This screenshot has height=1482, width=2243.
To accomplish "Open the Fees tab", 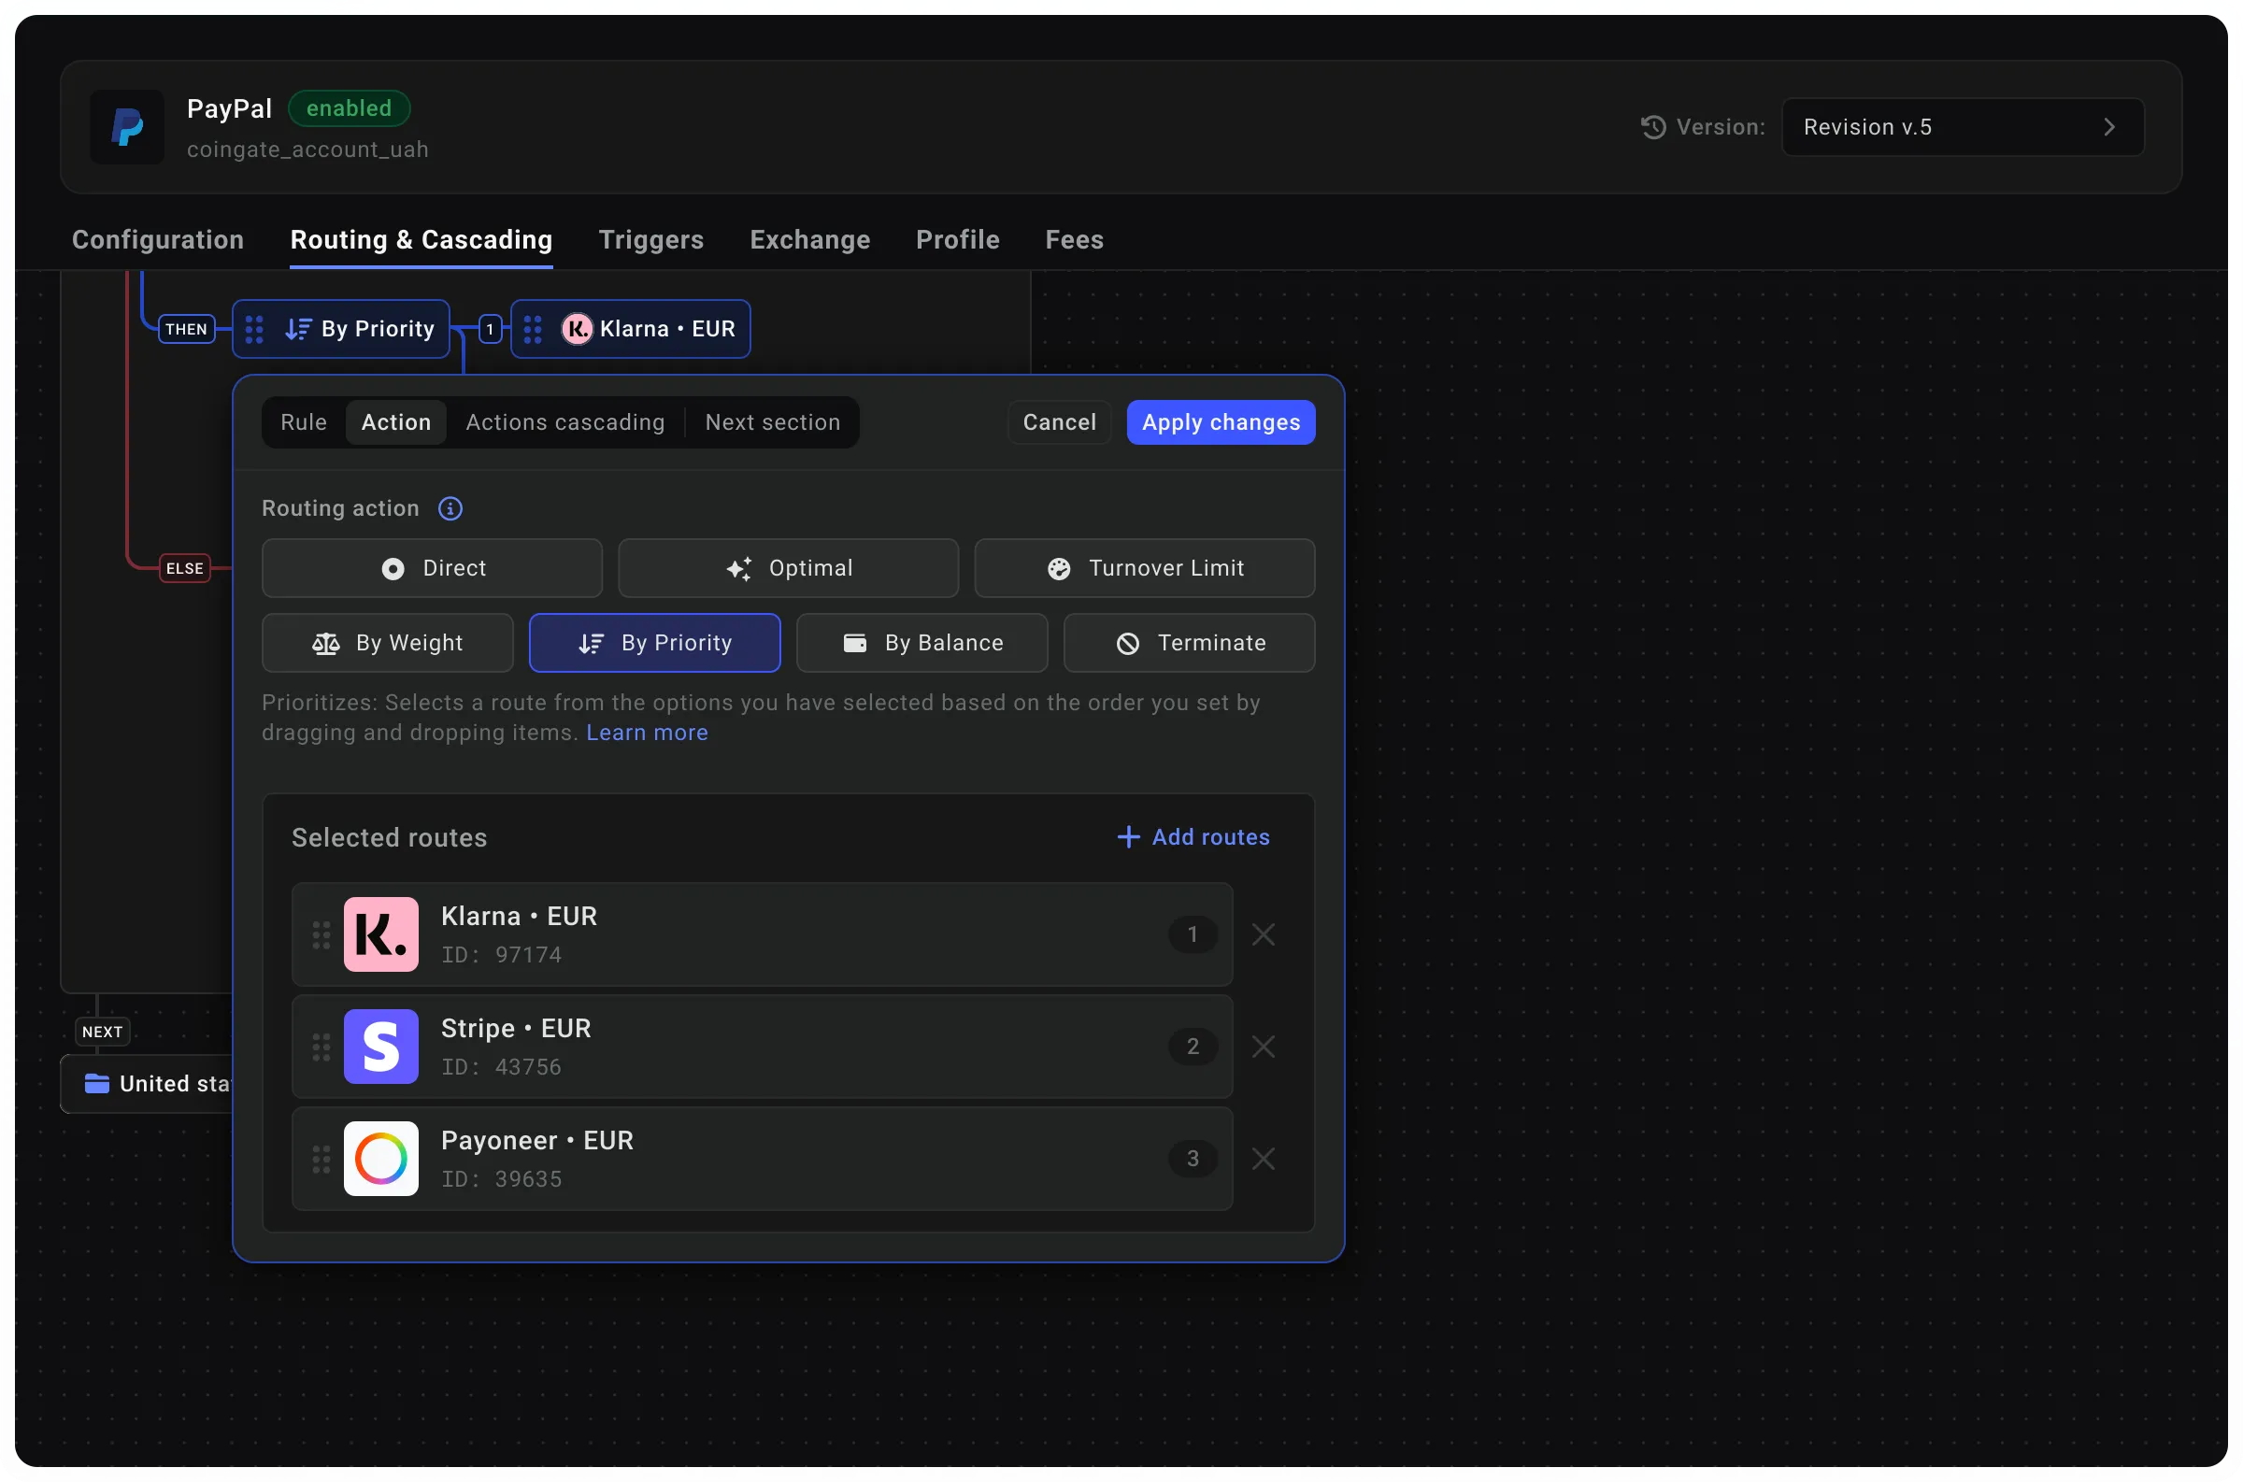I will (1075, 240).
